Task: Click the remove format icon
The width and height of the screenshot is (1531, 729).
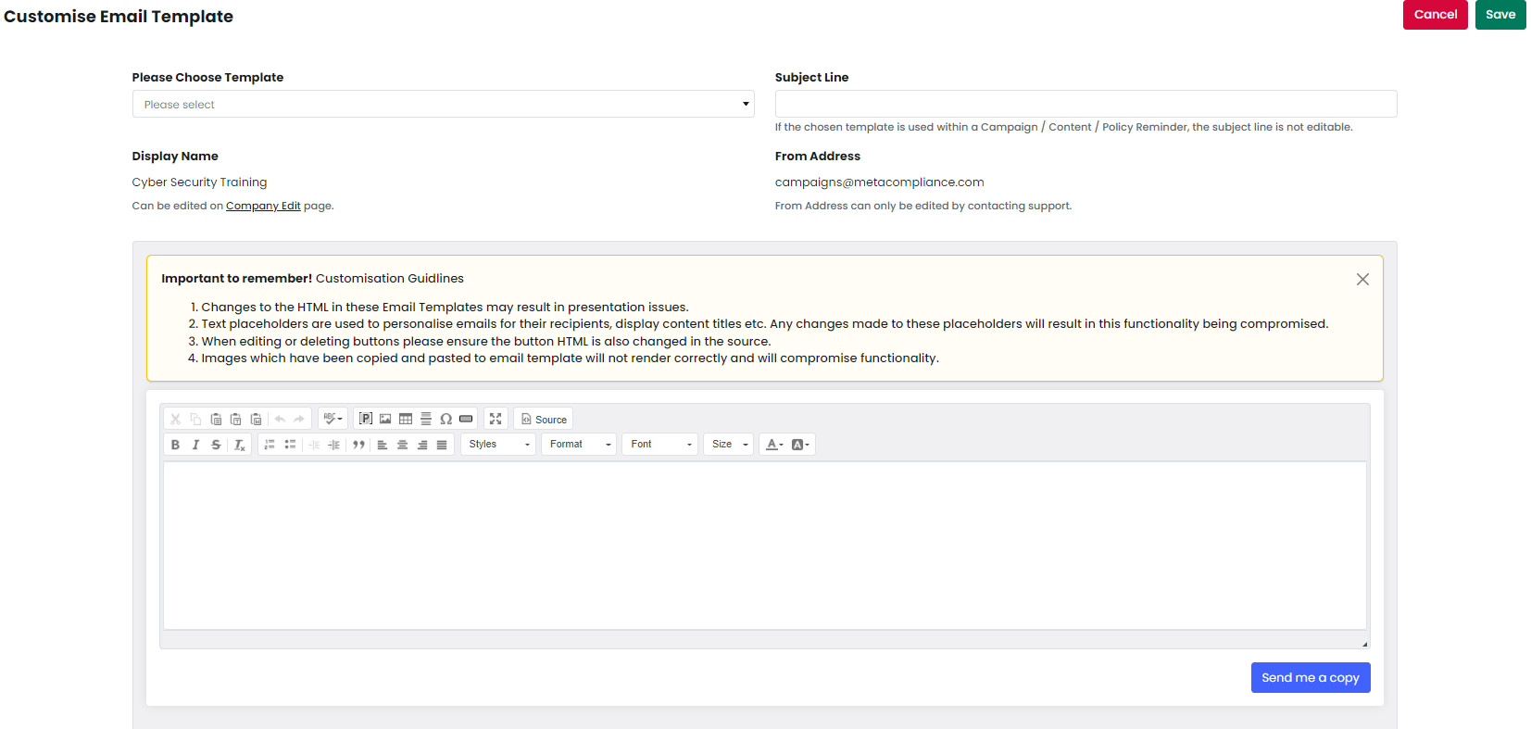Action: 239,445
